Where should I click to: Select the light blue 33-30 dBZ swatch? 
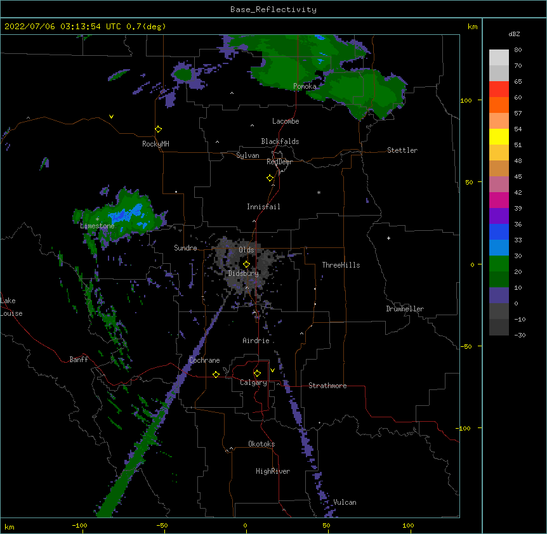(499, 248)
